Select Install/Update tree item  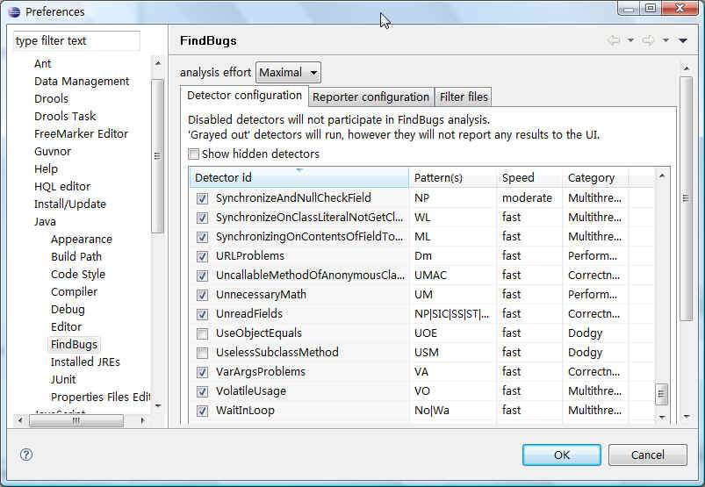point(70,204)
